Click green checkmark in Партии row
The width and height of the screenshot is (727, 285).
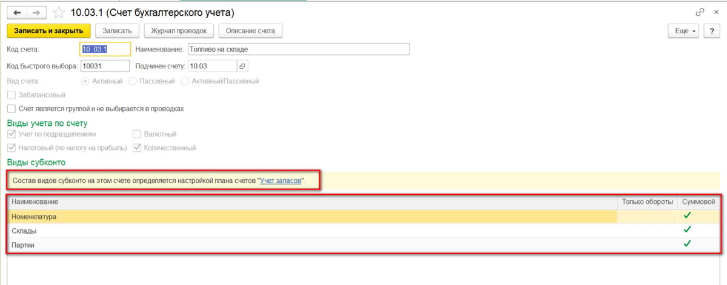coord(686,244)
